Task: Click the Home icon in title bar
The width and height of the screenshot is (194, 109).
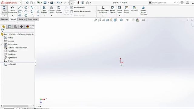Action: pos(27,3)
